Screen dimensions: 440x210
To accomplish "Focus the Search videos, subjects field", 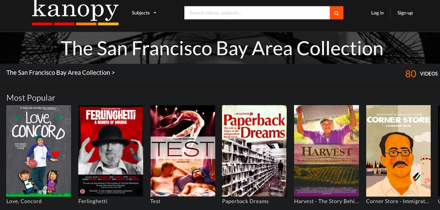I will [x=257, y=13].
